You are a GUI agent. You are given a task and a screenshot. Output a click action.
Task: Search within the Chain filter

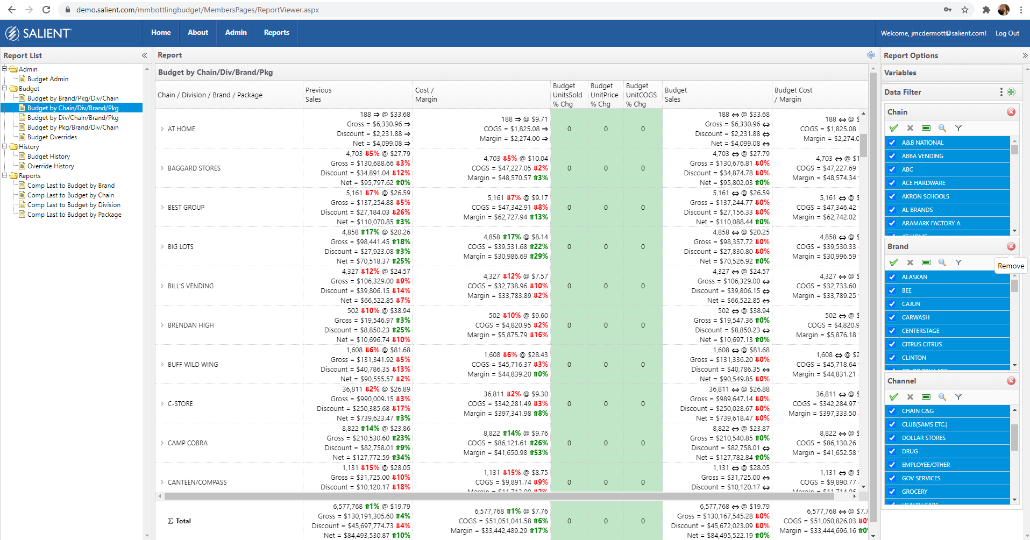[942, 128]
